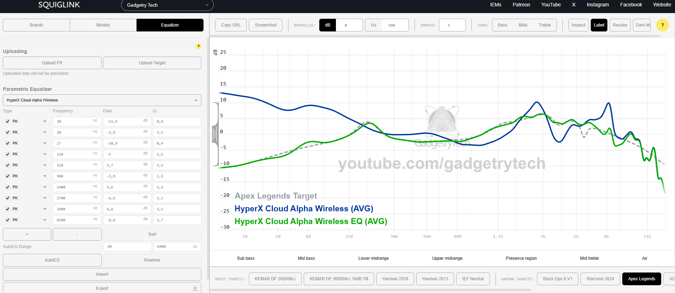Screen dimensions: 675x293
Task: Click the vertical graph offset slider handle
Action: (214, 134)
